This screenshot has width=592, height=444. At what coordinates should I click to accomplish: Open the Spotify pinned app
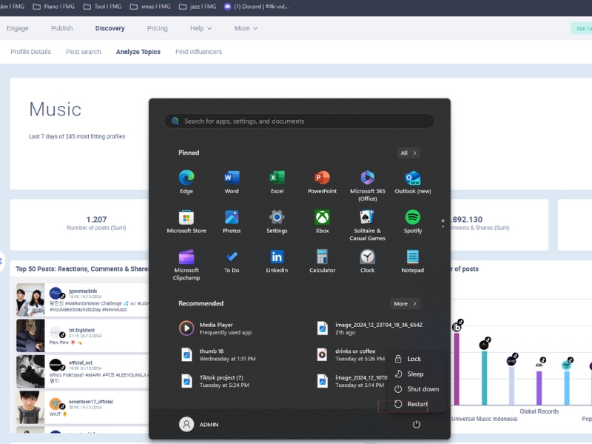coord(413,218)
